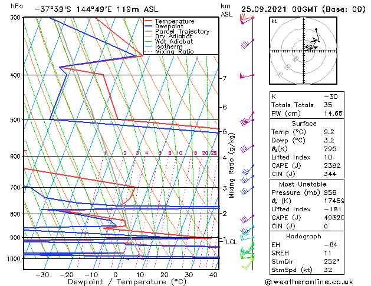Click the 'Isotherm' legend label
The image size is (371, 286).
169,46
